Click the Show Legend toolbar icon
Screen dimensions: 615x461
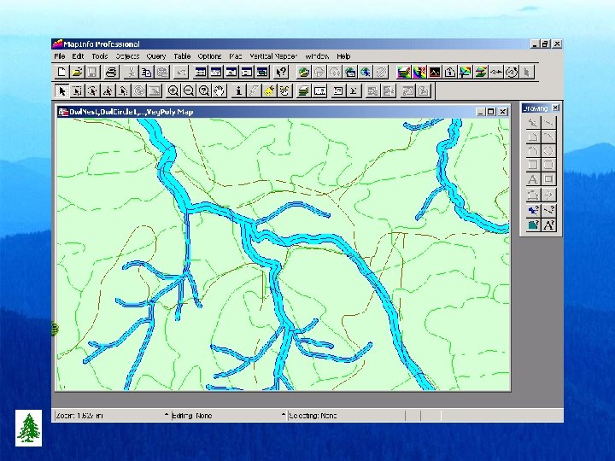pyautogui.click(x=337, y=91)
